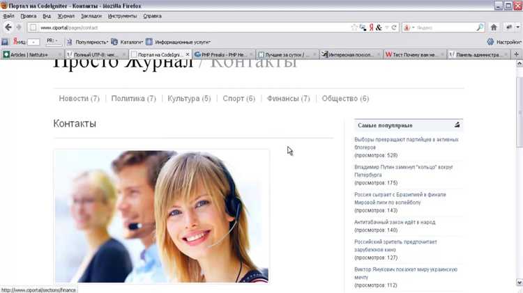Switch to the Интересная tab
The width and height of the screenshot is (523, 293).
coord(351,54)
